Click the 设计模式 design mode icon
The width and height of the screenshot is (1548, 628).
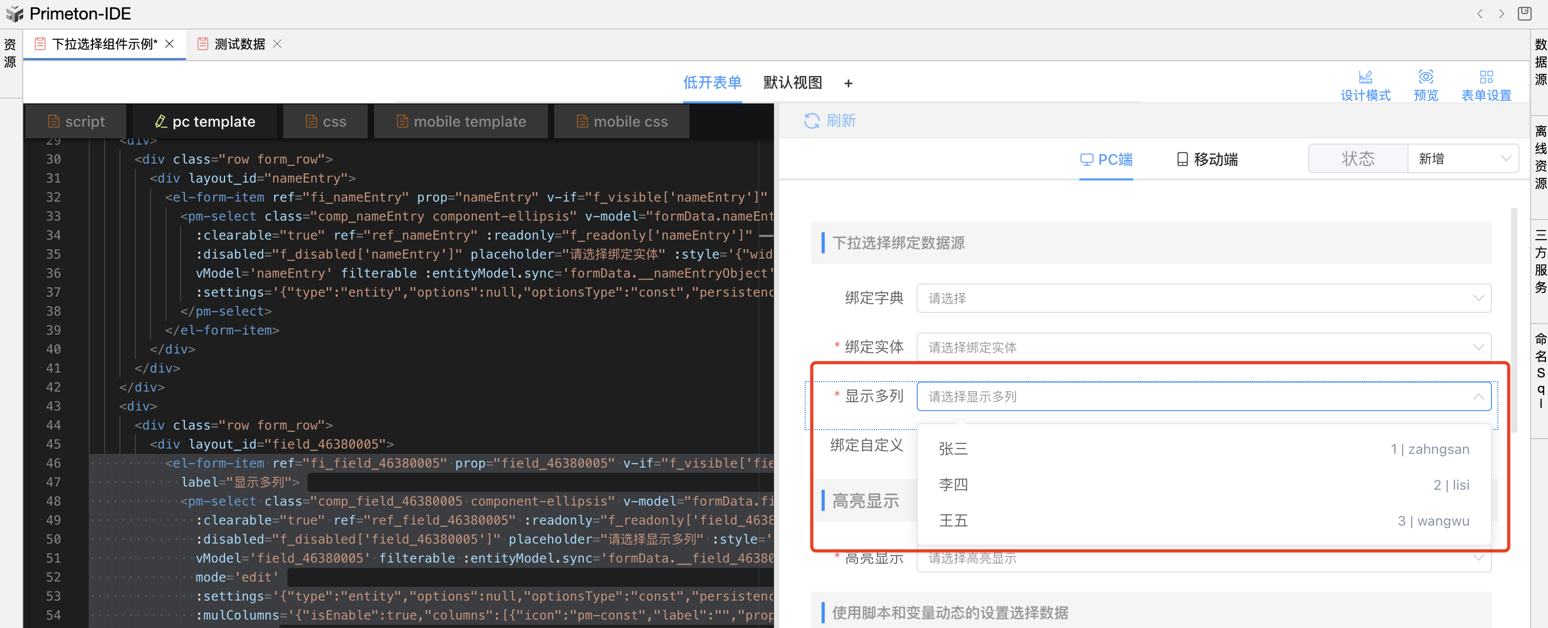click(1365, 78)
